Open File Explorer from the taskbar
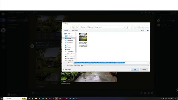This screenshot has height=100, width=178. [36, 99]
